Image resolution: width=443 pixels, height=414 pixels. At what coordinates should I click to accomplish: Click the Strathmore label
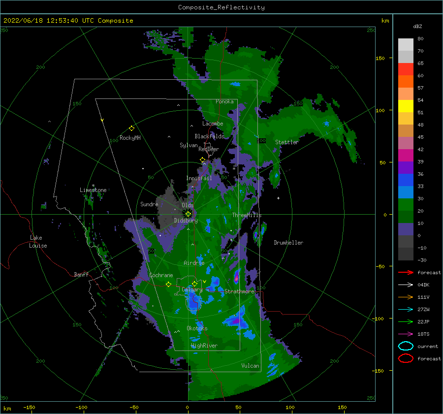239,291
